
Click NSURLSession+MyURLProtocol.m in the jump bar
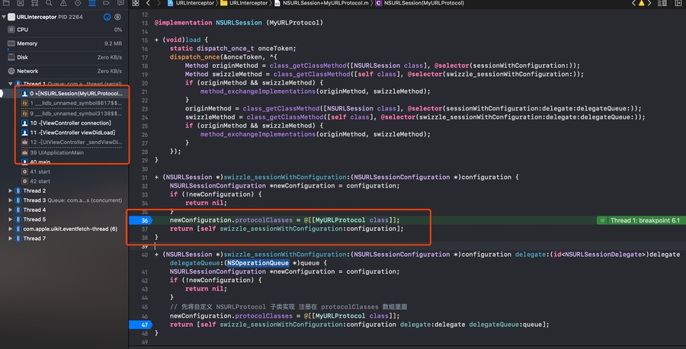click(328, 4)
